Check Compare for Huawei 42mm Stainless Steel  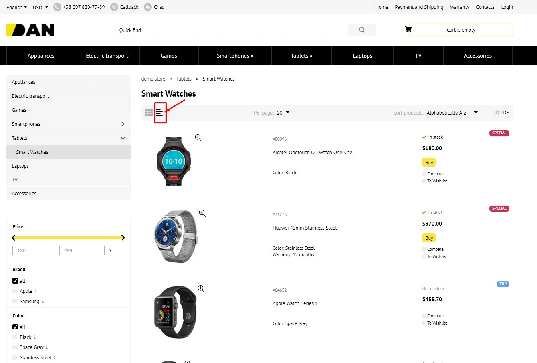[424, 249]
